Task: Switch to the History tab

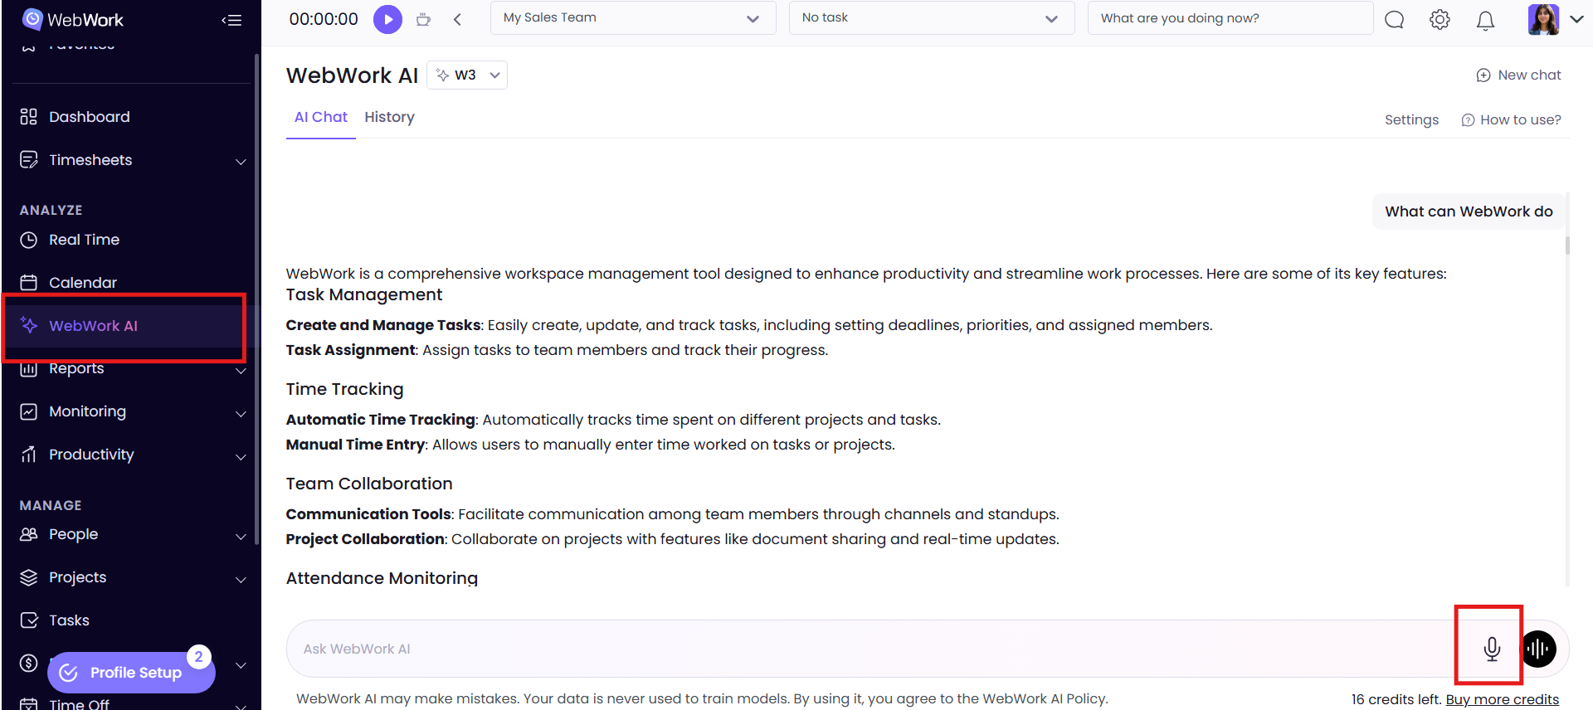Action: [x=389, y=117]
